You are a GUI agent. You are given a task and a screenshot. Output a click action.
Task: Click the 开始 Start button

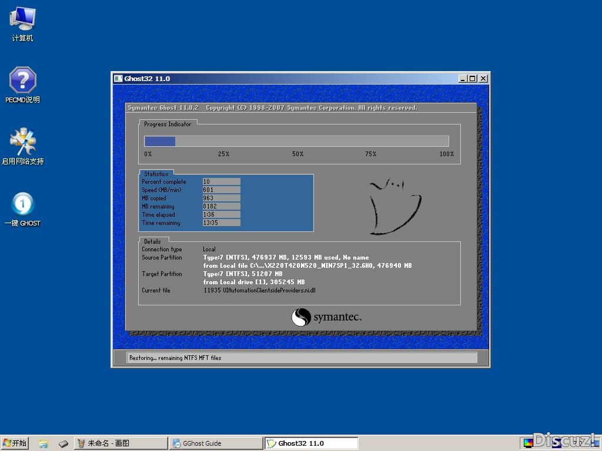click(x=15, y=443)
